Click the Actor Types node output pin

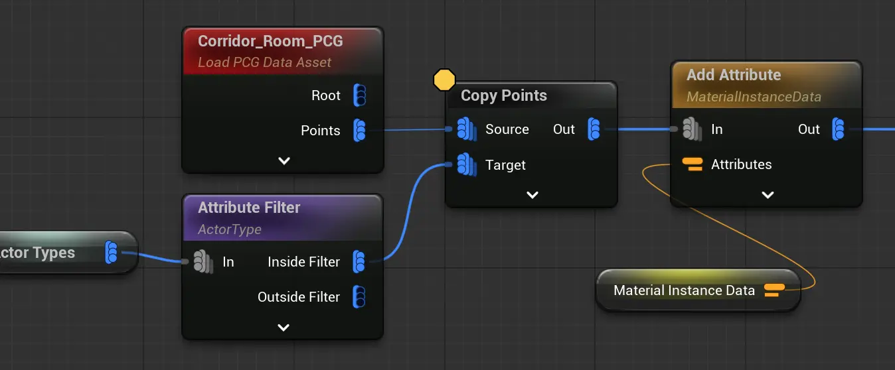click(x=112, y=253)
